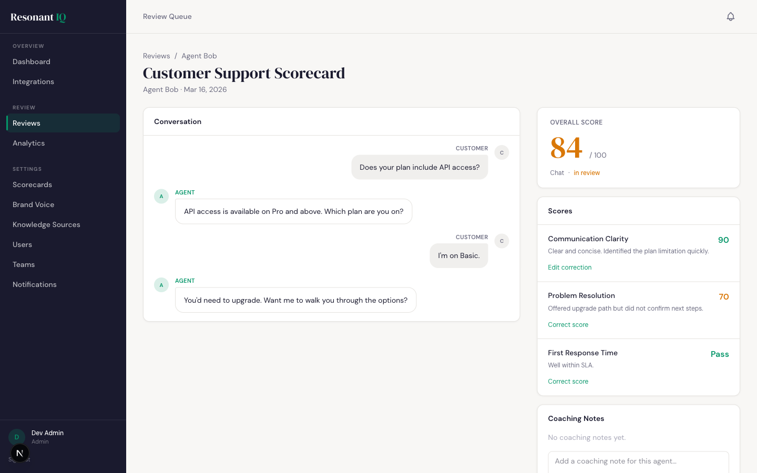
Task: Click the Dev Admin avatar circle
Action: 16,437
